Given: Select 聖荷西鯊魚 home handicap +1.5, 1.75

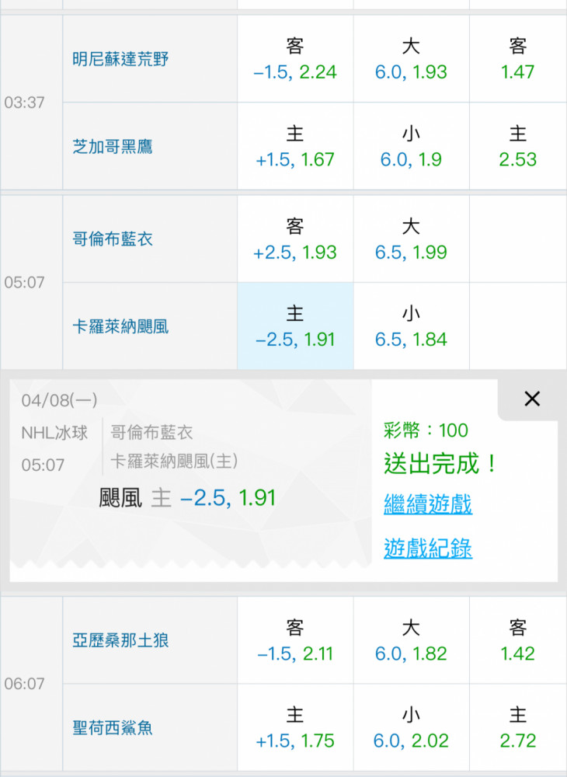Looking at the screenshot, I should click(295, 728).
